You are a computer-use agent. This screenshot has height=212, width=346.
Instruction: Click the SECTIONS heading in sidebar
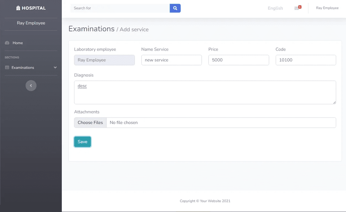[12, 57]
